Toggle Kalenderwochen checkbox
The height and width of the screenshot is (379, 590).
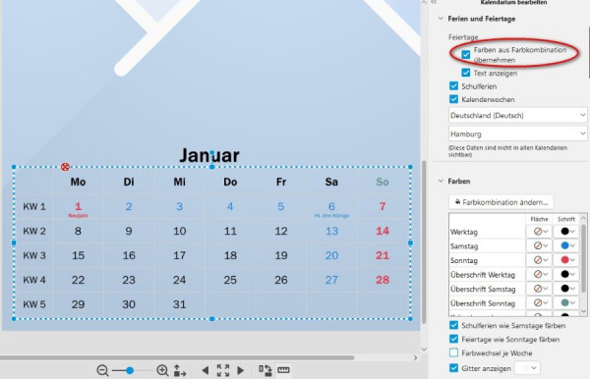[x=453, y=99]
